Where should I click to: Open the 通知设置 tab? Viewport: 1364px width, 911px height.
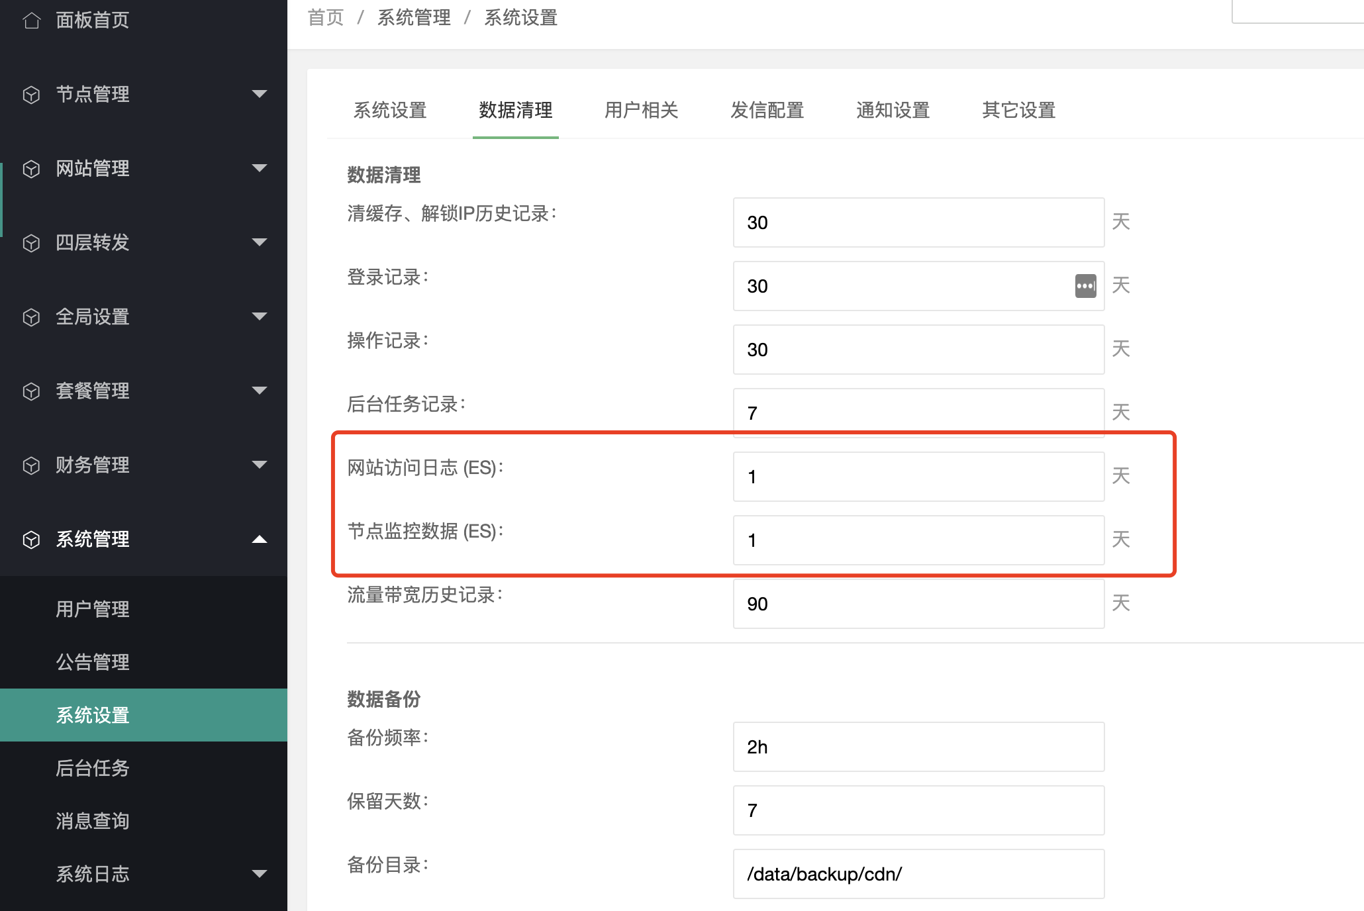(x=893, y=110)
